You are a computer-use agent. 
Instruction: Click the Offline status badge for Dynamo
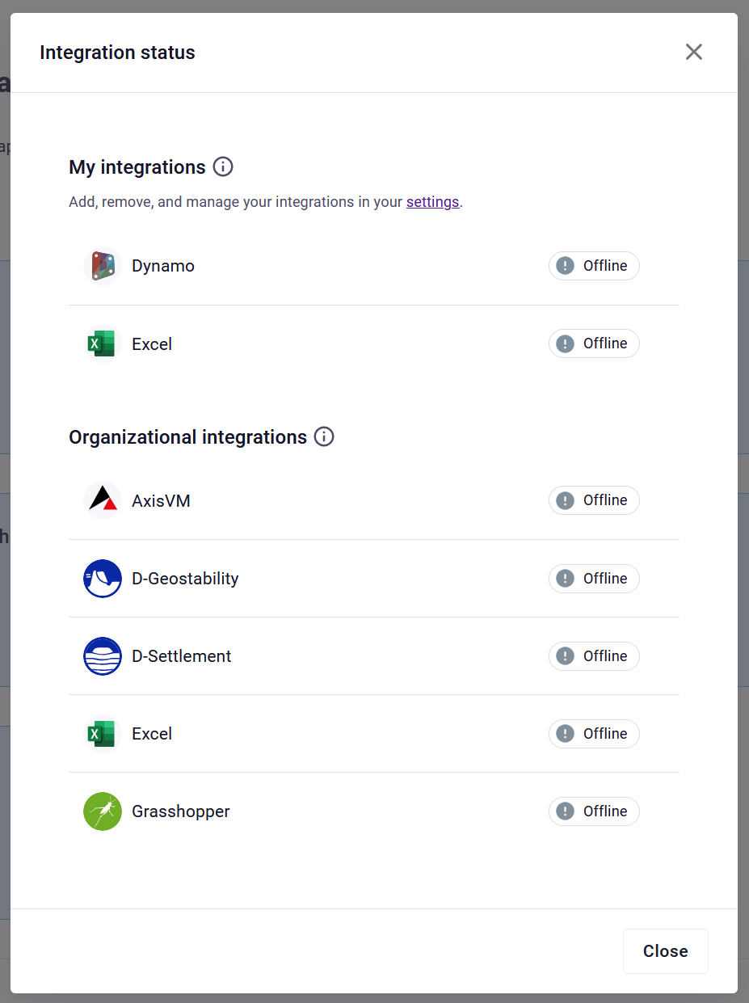tap(594, 266)
